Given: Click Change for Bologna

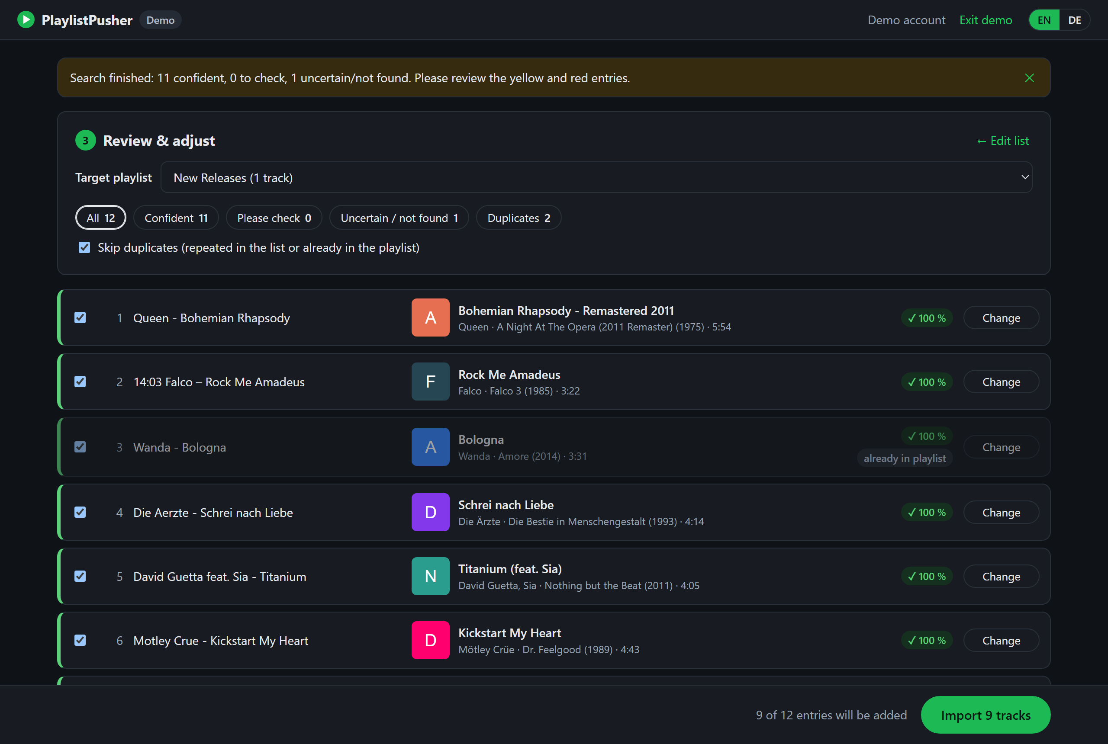Looking at the screenshot, I should click(1001, 447).
